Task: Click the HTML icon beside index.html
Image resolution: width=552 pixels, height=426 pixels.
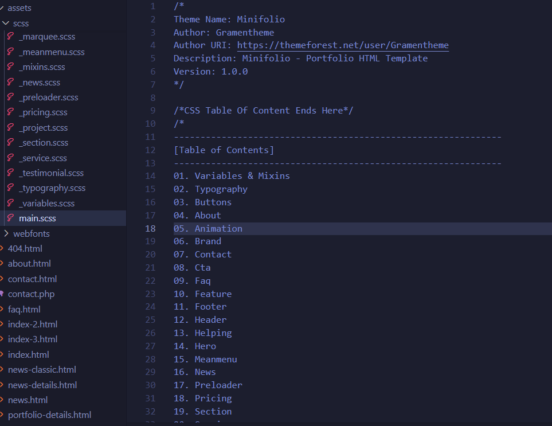Action: pos(2,354)
